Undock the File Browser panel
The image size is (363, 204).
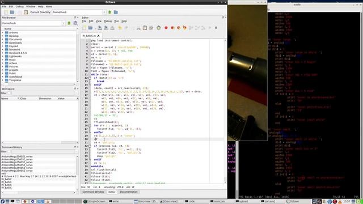tap(75, 18)
